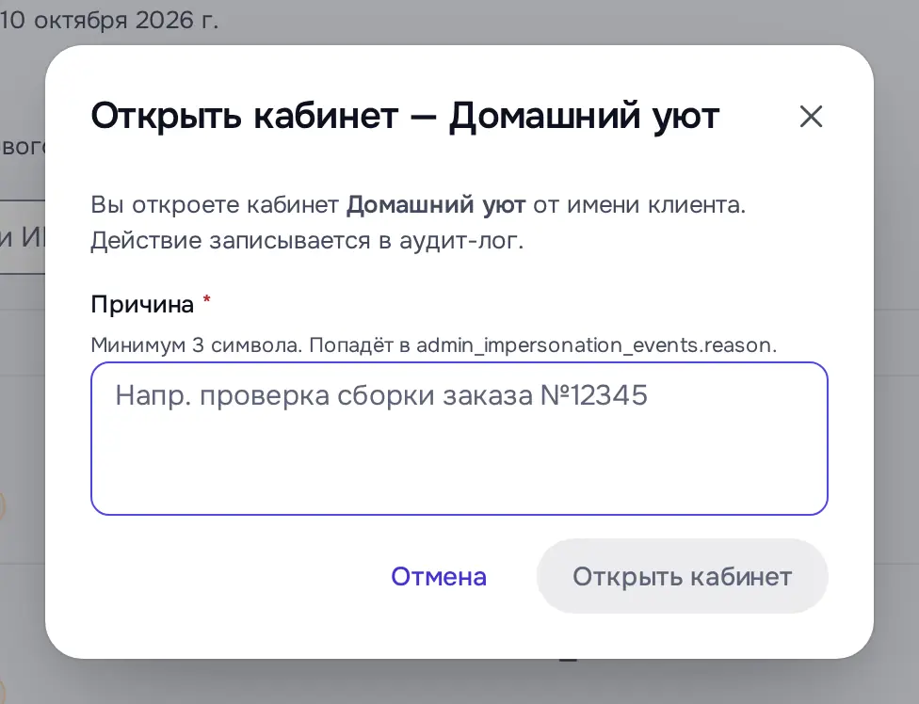Image resolution: width=919 pixels, height=704 pixels.
Task: Select the 10 октября 2026 г. date behind dialog
Action: point(109,20)
